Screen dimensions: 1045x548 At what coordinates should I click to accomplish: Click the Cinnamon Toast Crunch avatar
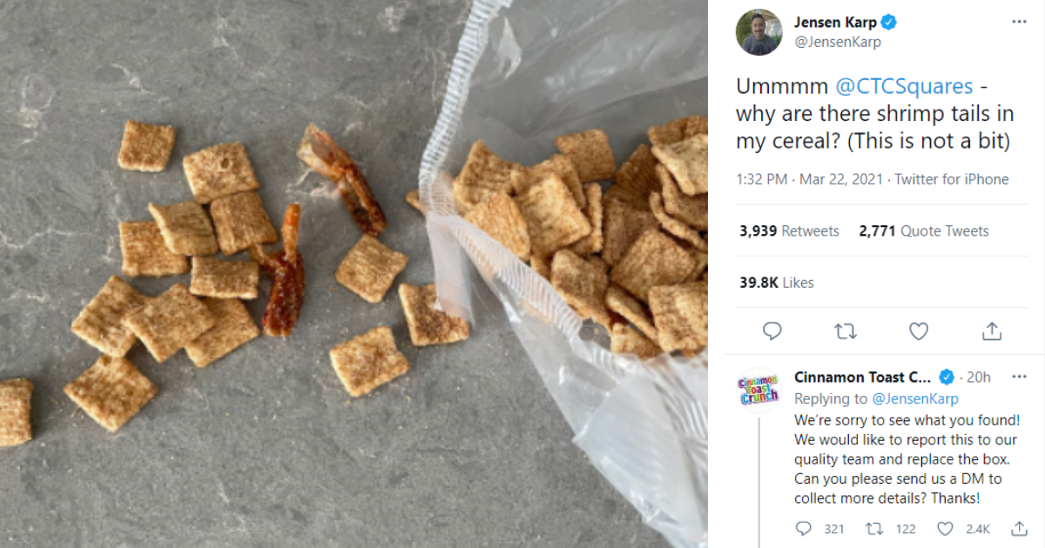pos(758,389)
